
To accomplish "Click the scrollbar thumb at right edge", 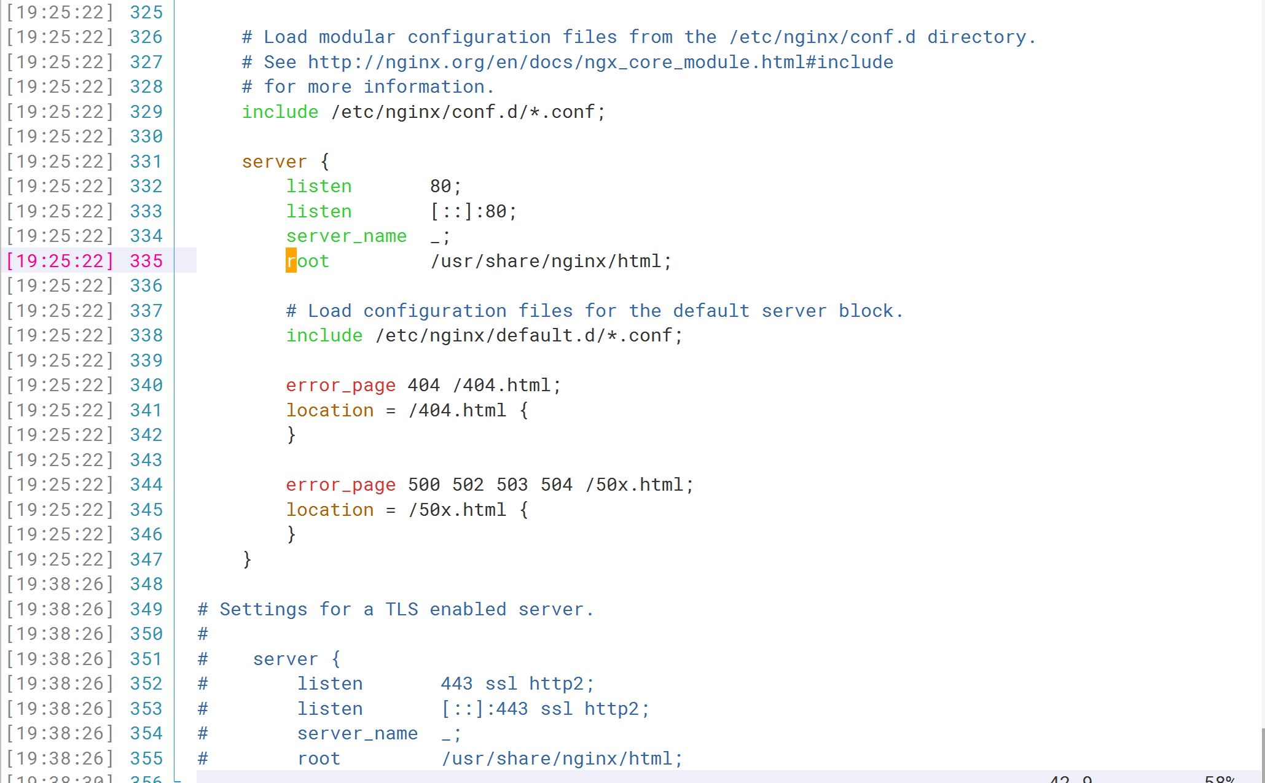I will (1263, 754).
